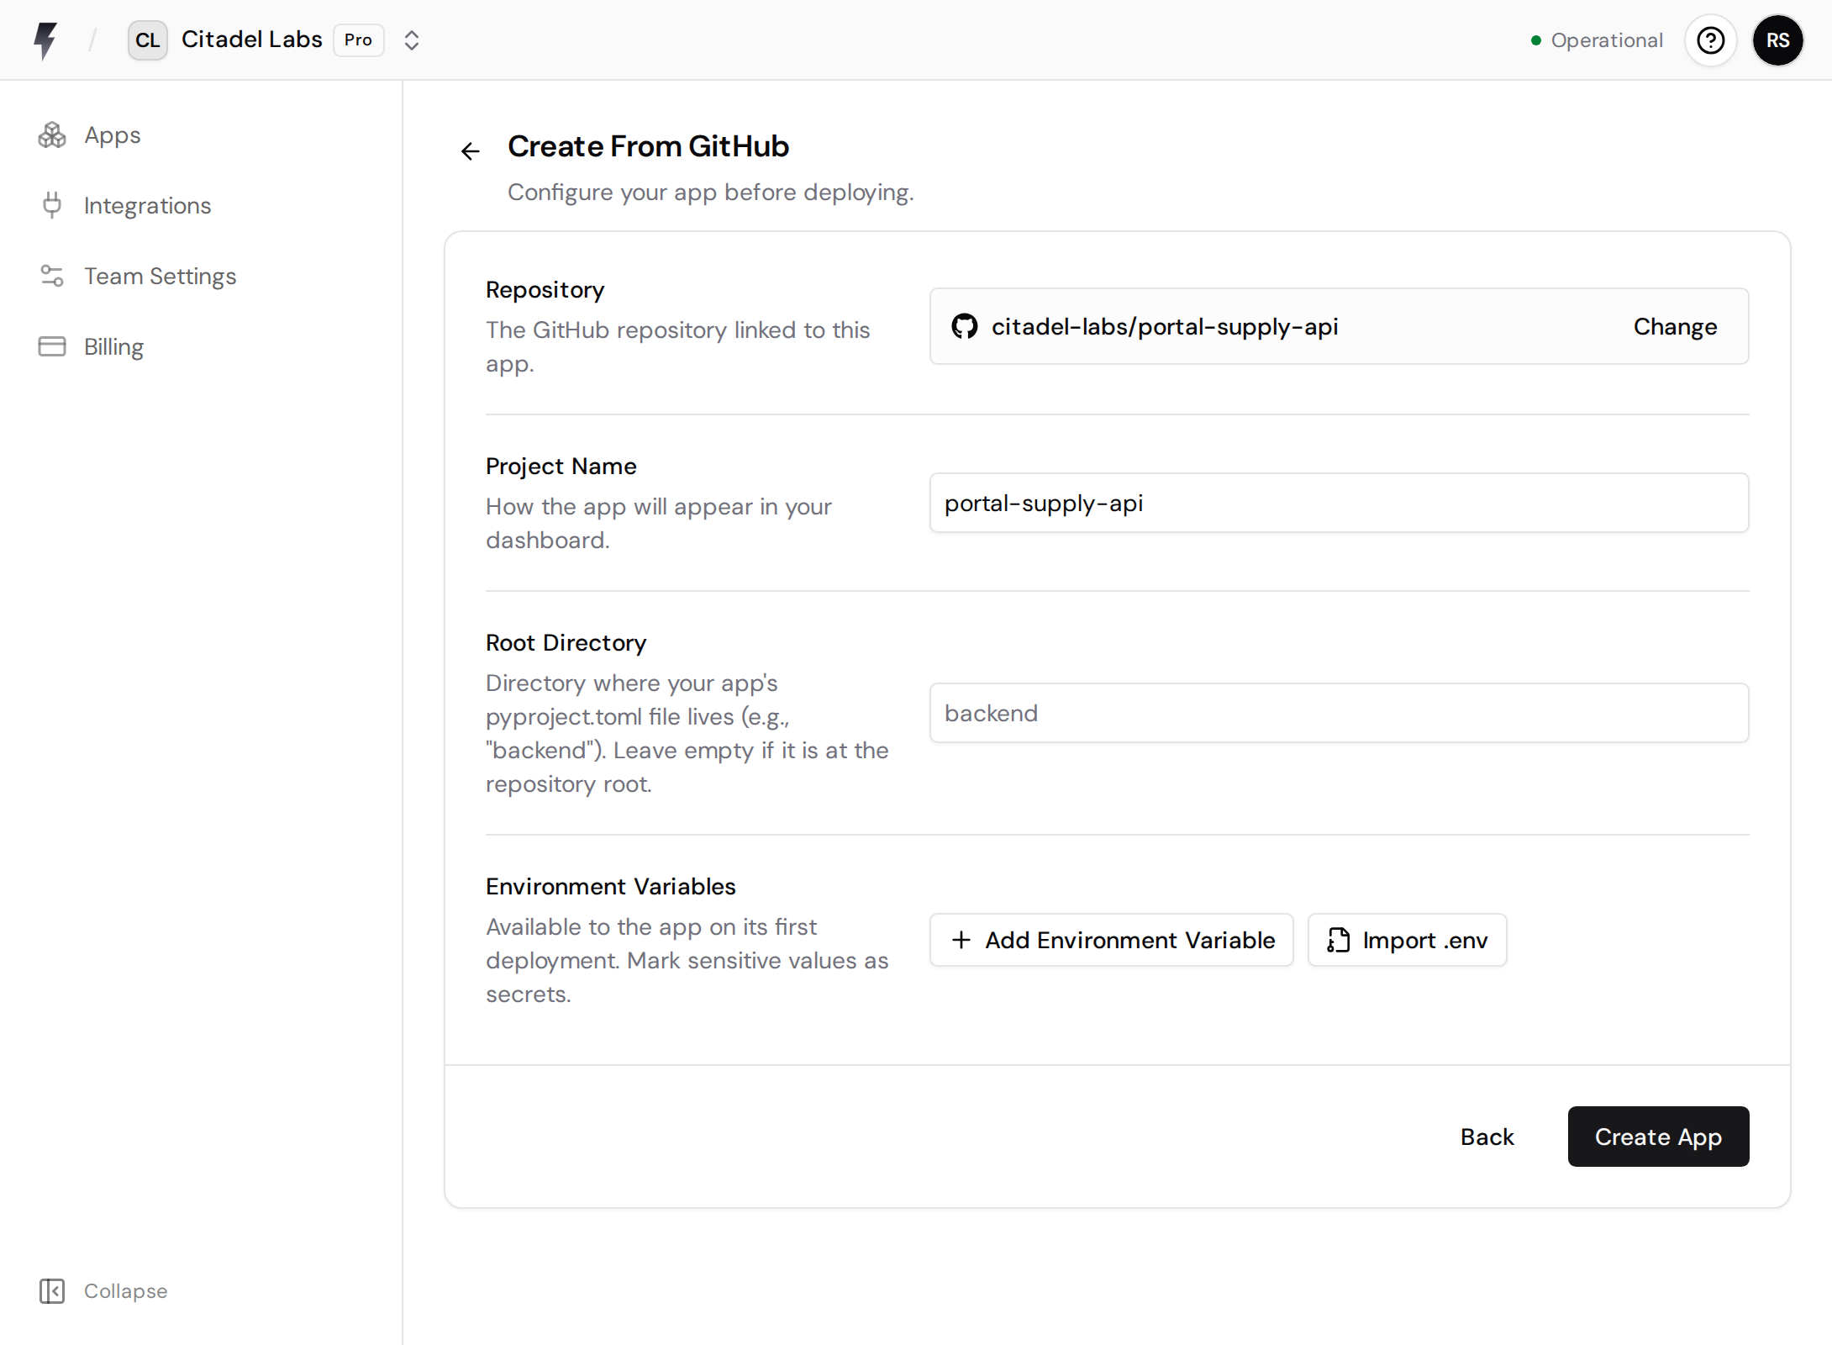
Task: Click the Back button at form bottom
Action: coord(1487,1137)
